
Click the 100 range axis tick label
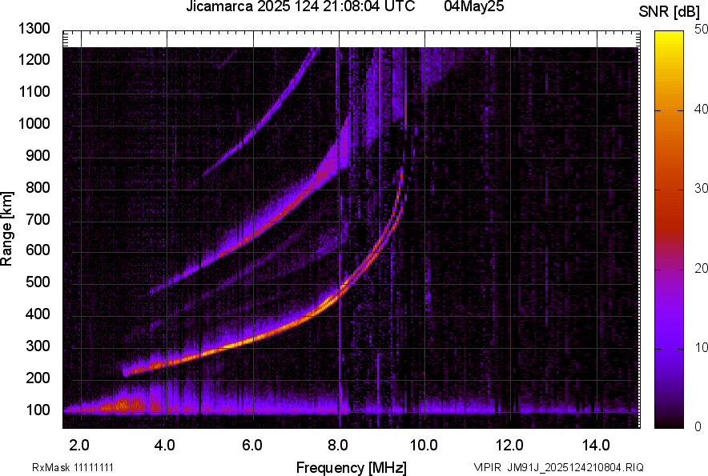tap(38, 410)
